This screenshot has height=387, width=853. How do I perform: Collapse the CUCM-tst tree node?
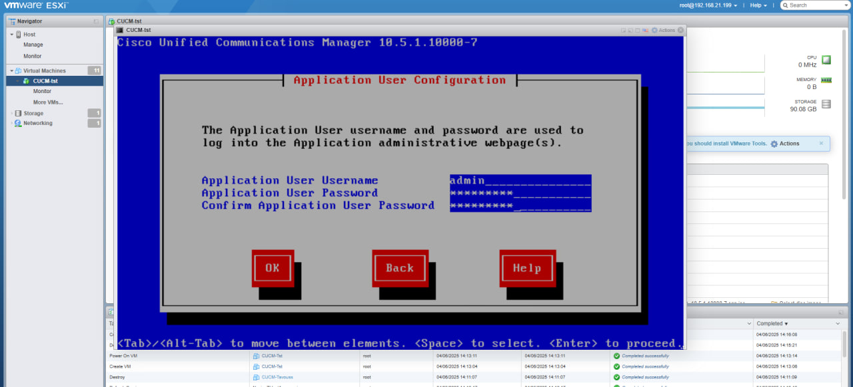coord(18,81)
